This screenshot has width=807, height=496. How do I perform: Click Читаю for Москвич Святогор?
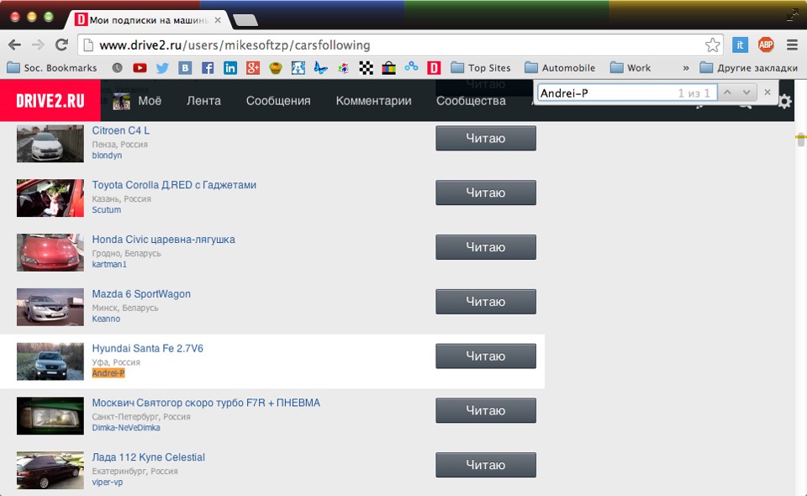pyautogui.click(x=486, y=410)
